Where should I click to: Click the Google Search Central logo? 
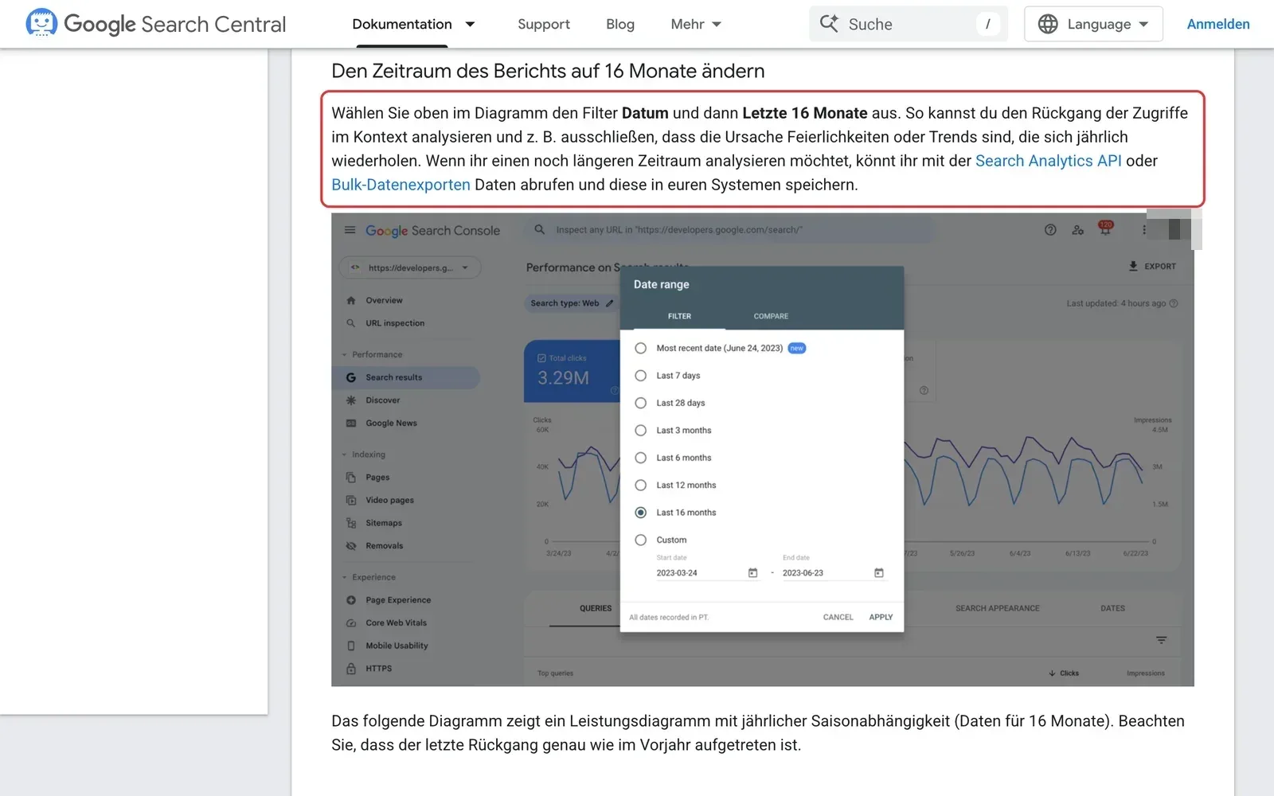tap(156, 24)
